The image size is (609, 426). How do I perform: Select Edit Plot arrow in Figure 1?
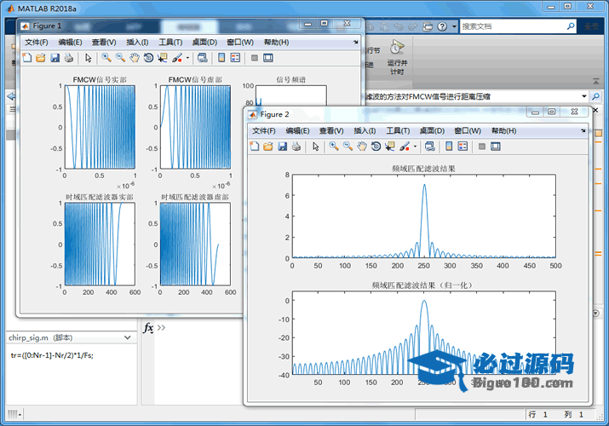click(89, 58)
